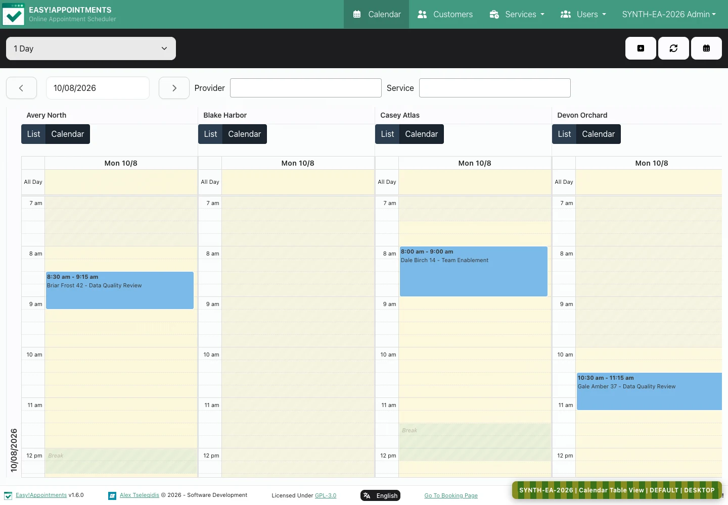
Task: Click the Break block in Casey Atlas's column
Action: [475, 442]
